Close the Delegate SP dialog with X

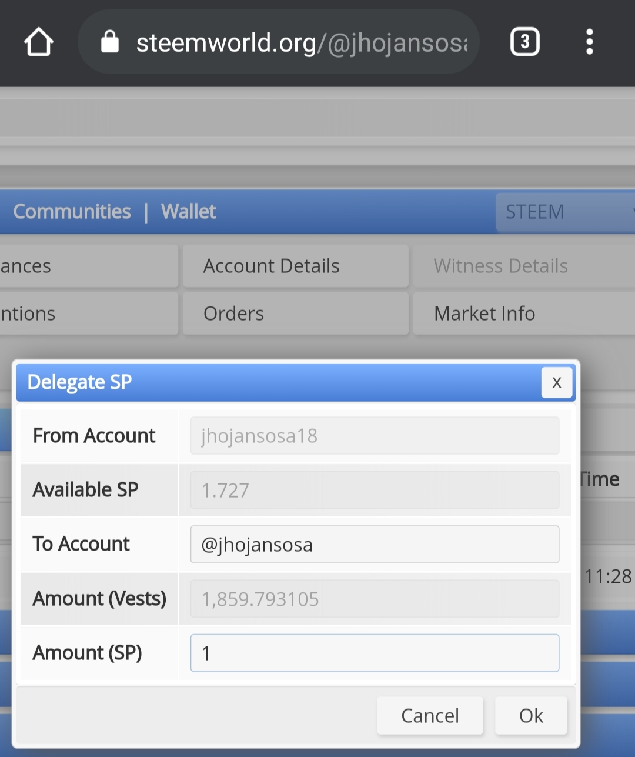557,383
